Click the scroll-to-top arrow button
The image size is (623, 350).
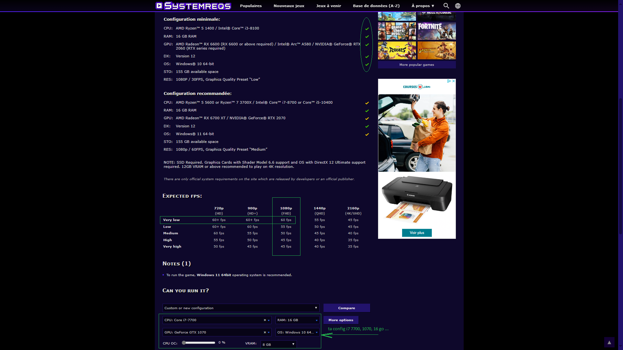pos(609,342)
